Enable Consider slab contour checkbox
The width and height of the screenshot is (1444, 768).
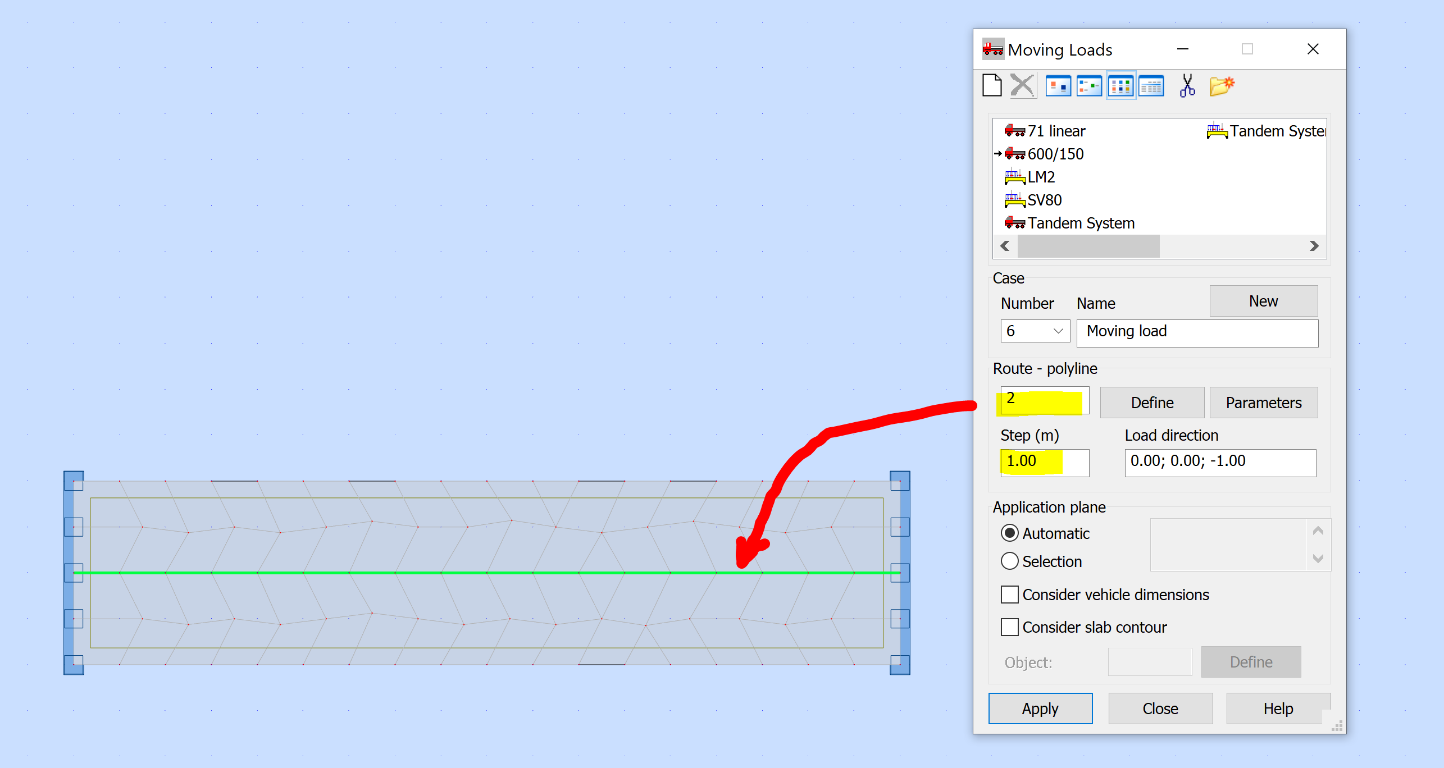tap(1010, 627)
